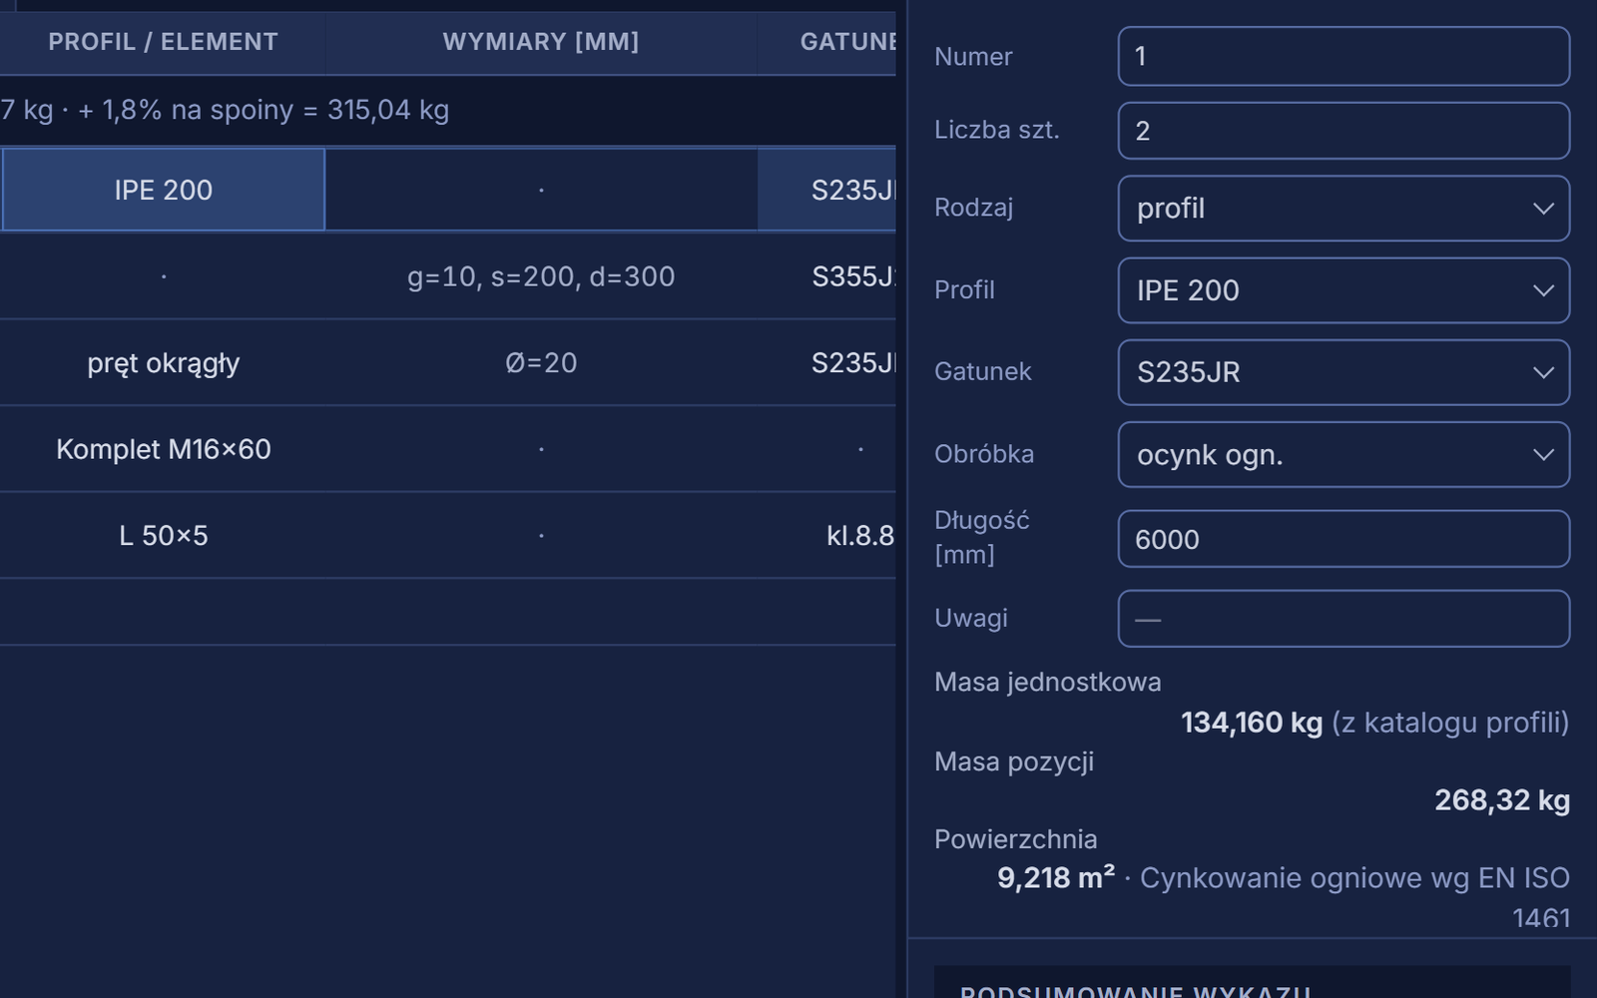The image size is (1597, 998).
Task: Open the Gatunek dropdown set to S235JR
Action: pos(1343,372)
